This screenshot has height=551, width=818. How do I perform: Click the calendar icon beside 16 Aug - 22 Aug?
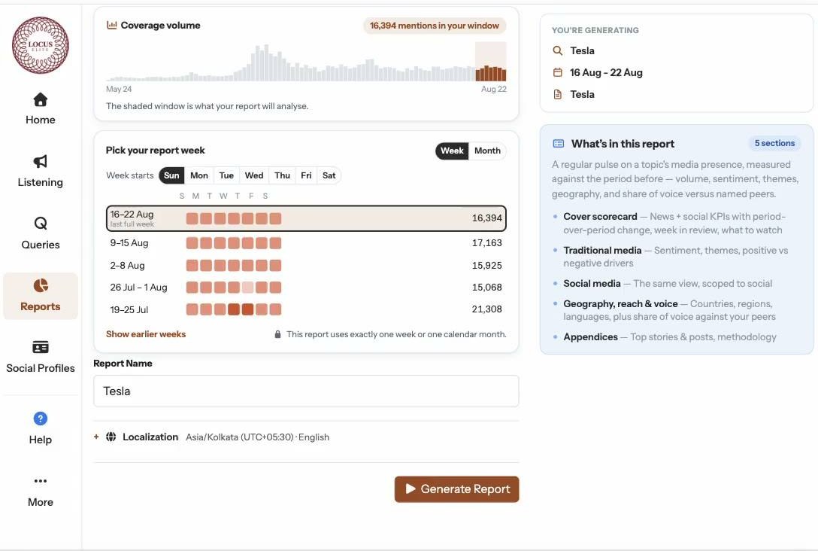558,72
